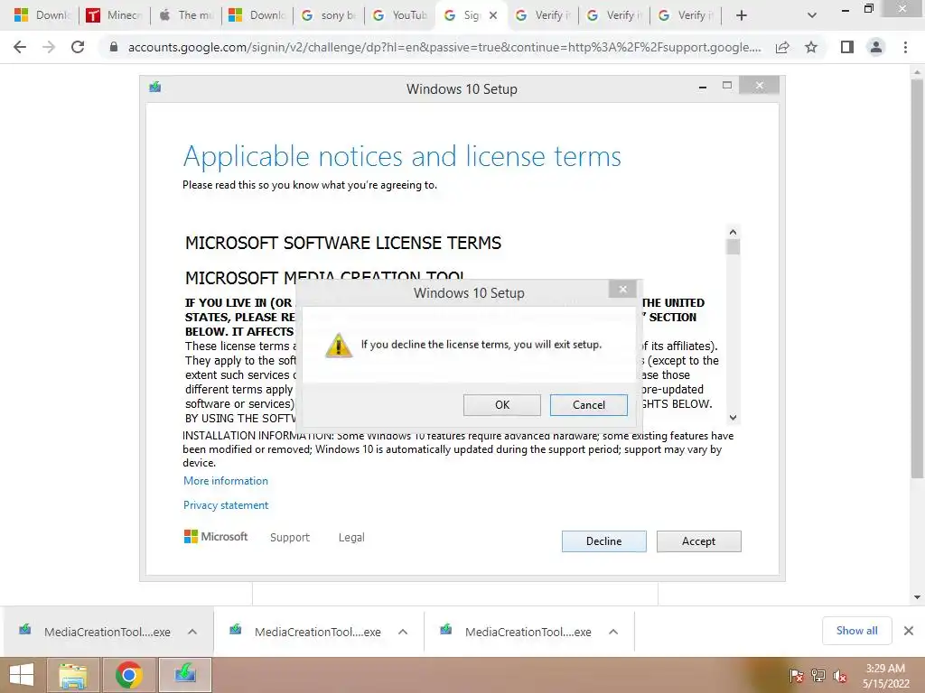
Task: Open the tab search dropdown arrow
Action: [812, 15]
